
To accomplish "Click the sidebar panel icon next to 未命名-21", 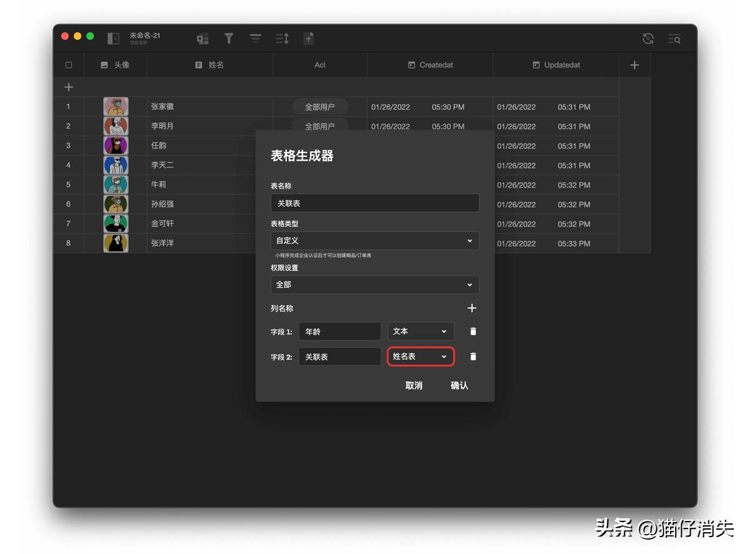I will click(x=113, y=38).
